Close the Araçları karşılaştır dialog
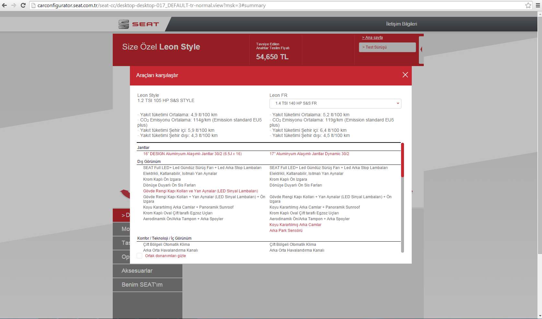542x319 pixels. point(405,75)
